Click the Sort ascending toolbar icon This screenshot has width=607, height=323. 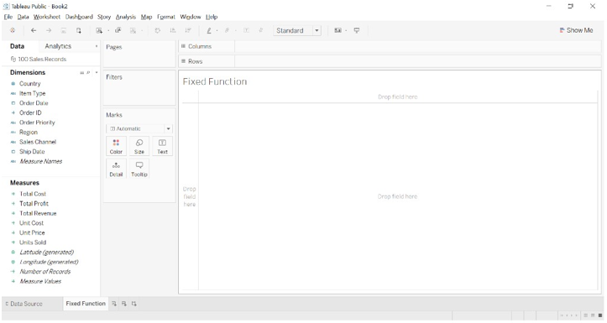click(x=173, y=30)
